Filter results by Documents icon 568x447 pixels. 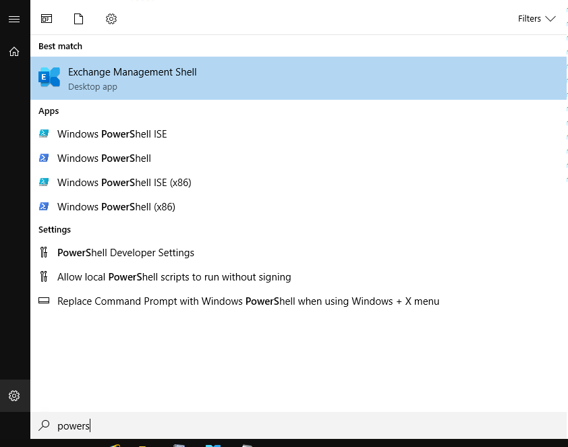79,19
